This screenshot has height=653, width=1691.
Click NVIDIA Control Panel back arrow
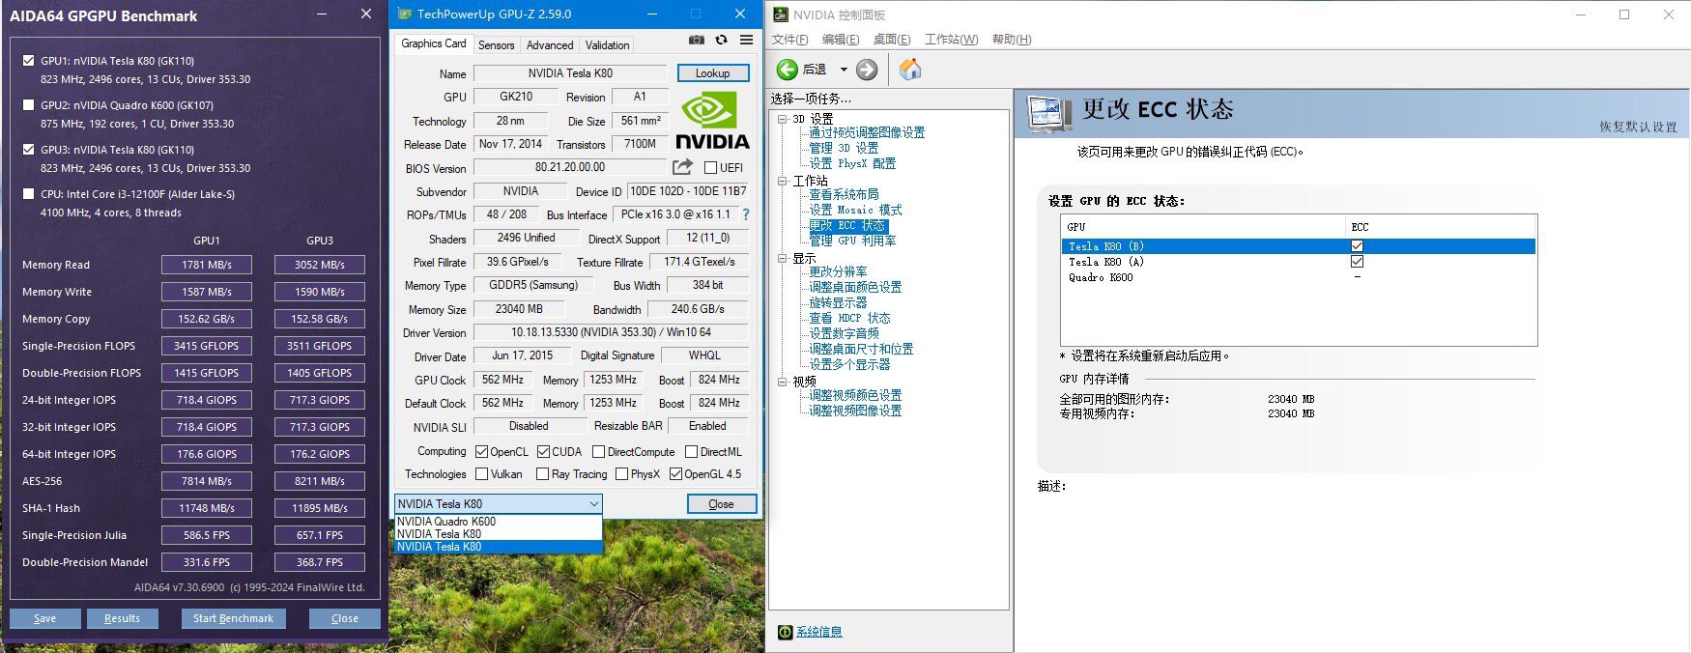tap(788, 70)
